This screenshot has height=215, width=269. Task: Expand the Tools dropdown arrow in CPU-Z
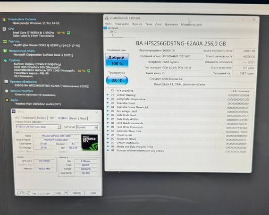point(66,193)
